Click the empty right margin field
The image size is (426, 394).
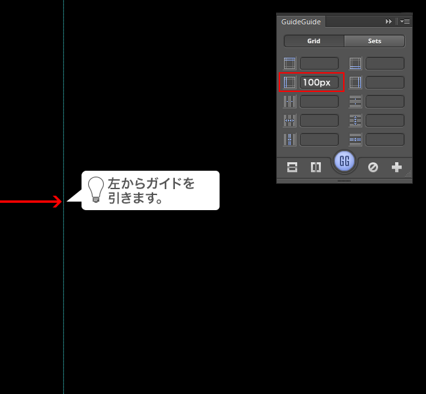tap(385, 83)
